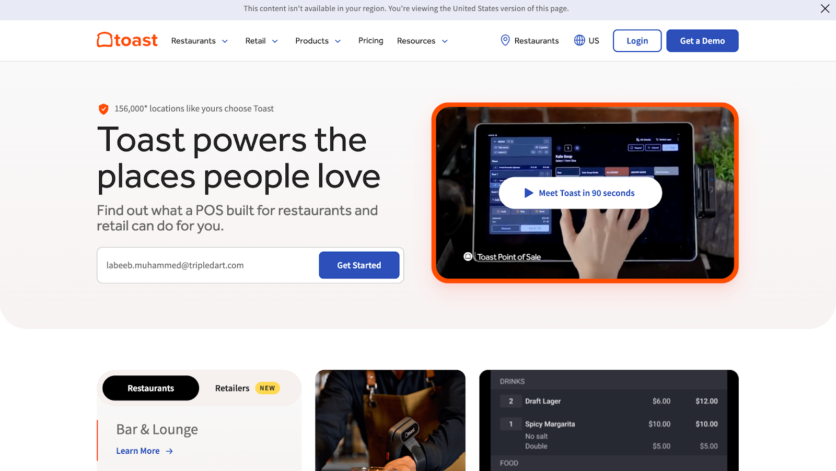
Task: Expand the Restaurants navigation dropdown
Action: point(200,41)
